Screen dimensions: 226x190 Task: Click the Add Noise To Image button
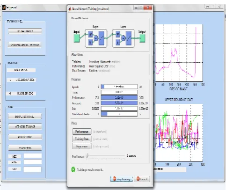[25, 127]
